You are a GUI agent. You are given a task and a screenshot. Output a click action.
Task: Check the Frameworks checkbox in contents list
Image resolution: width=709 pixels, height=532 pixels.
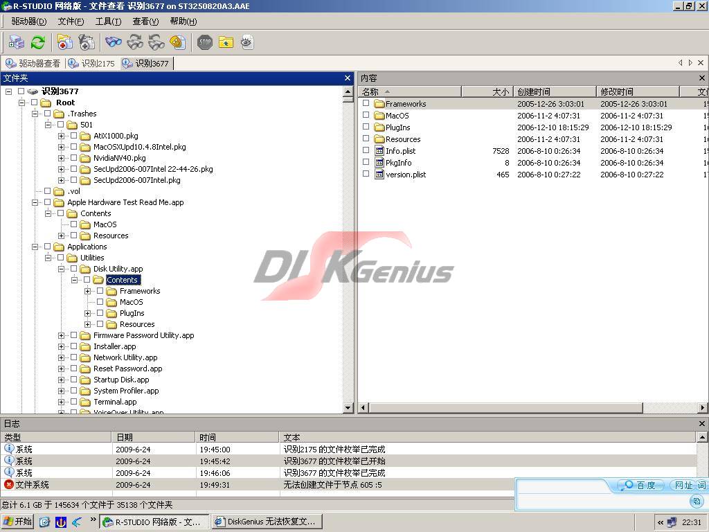pos(366,103)
